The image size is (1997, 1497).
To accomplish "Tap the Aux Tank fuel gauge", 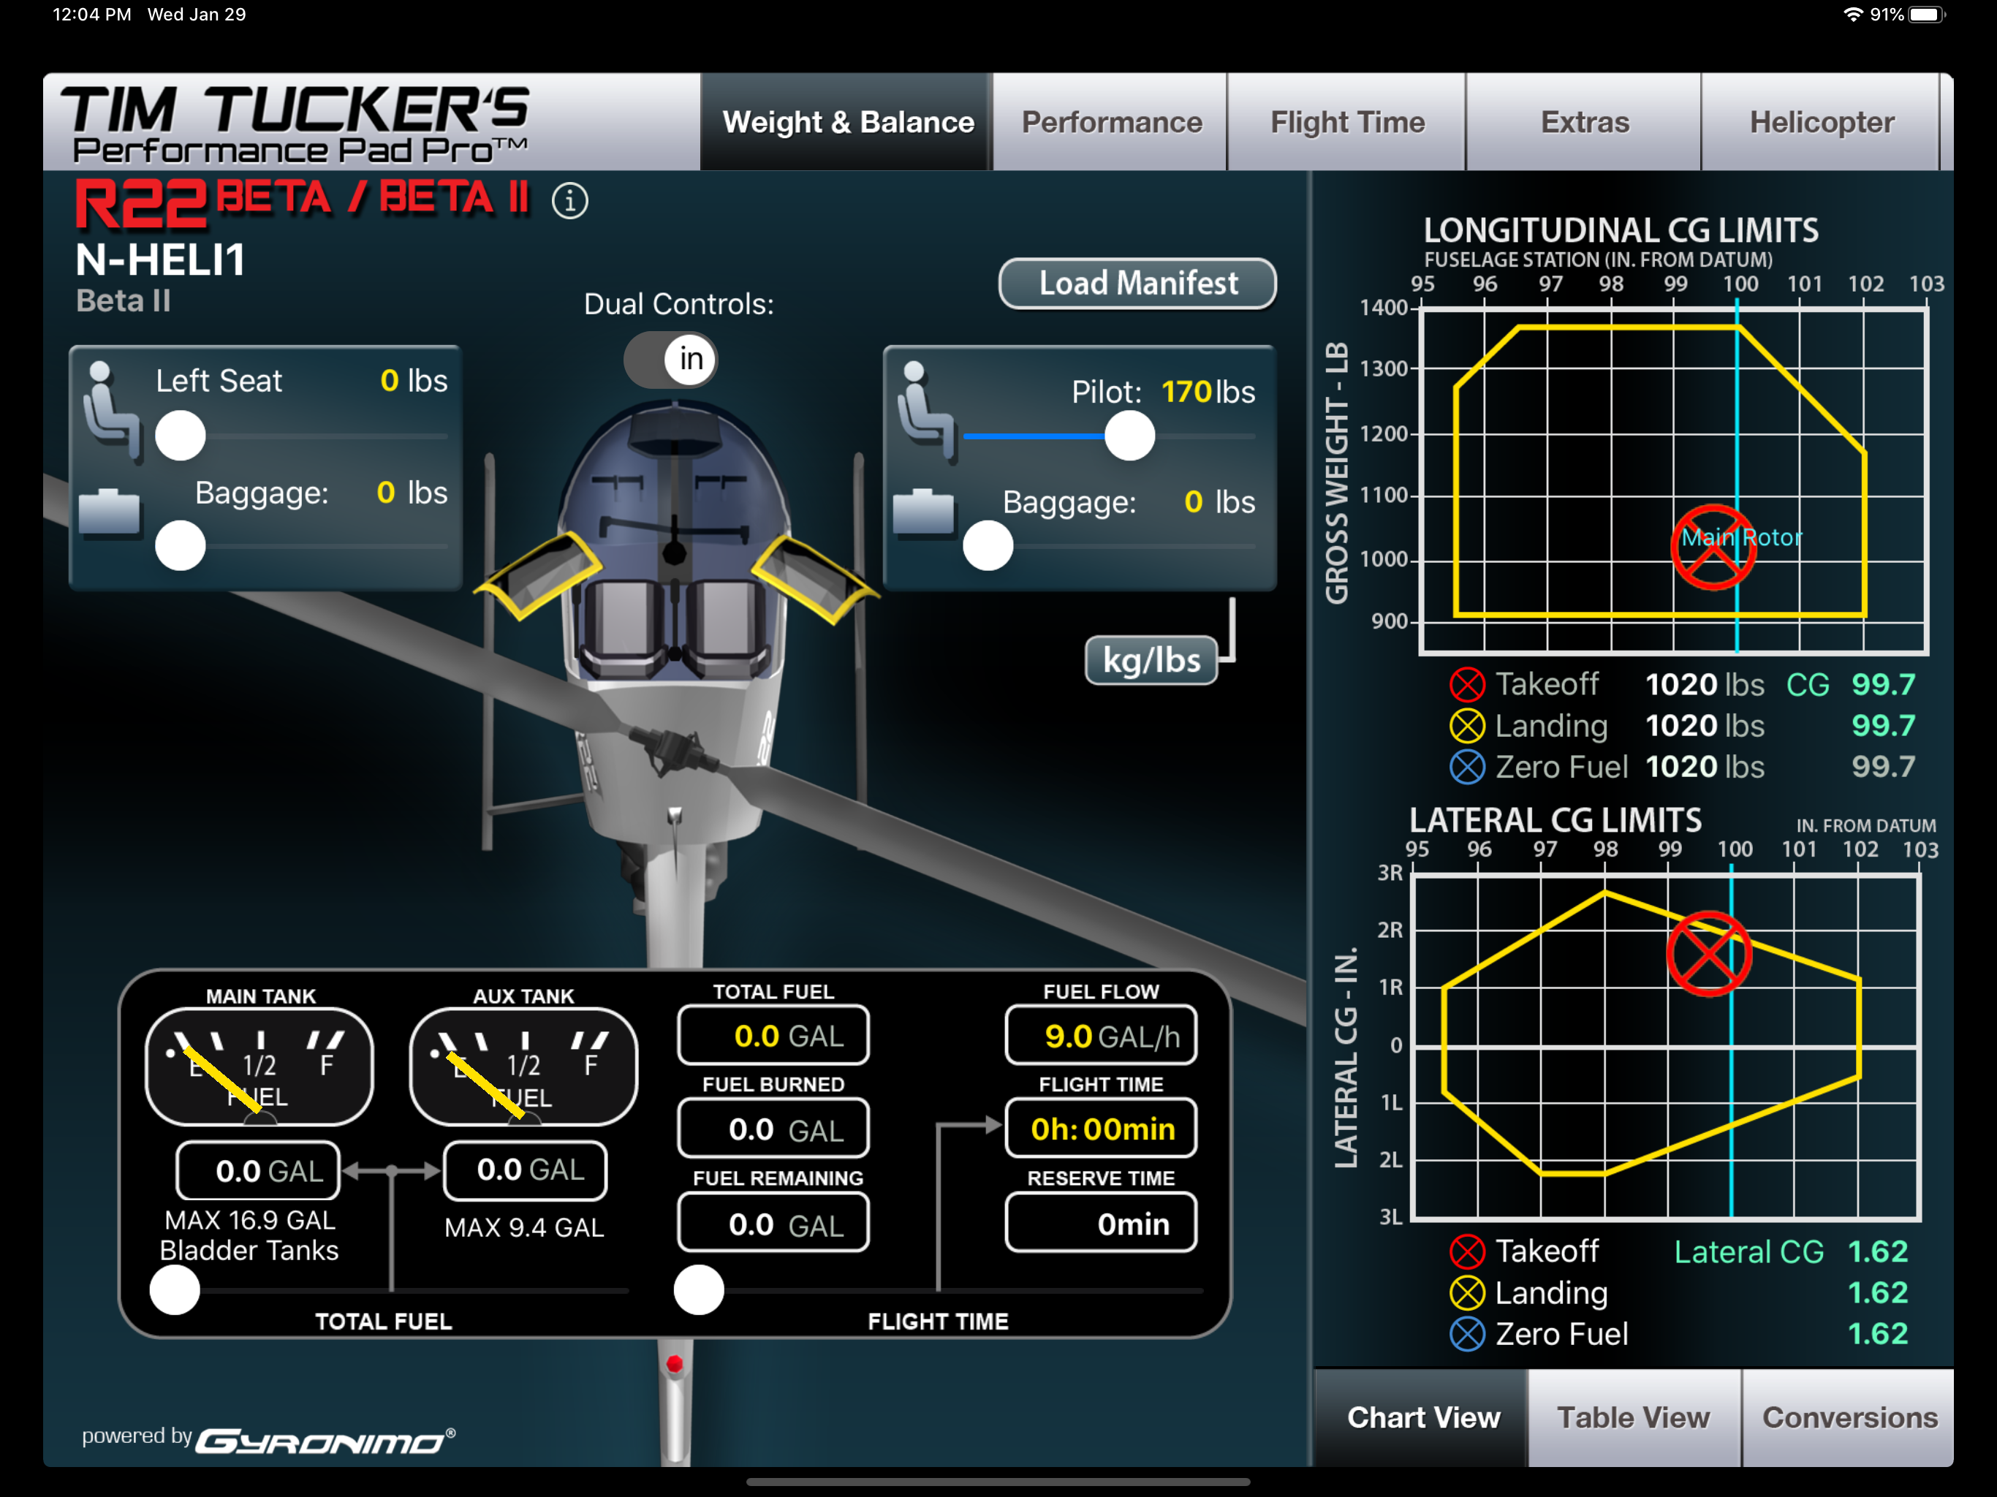I will pyautogui.click(x=523, y=1066).
